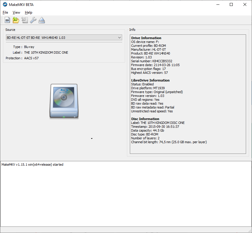Click the 'Unrestricted read speed: Yes' line
Viewport: 252px width, 233px height.
point(152,111)
